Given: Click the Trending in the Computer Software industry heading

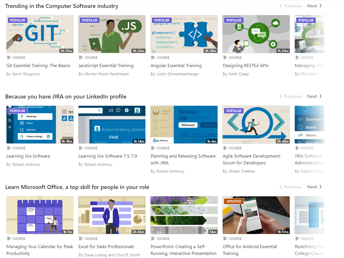Looking at the screenshot, I should click(x=62, y=6).
